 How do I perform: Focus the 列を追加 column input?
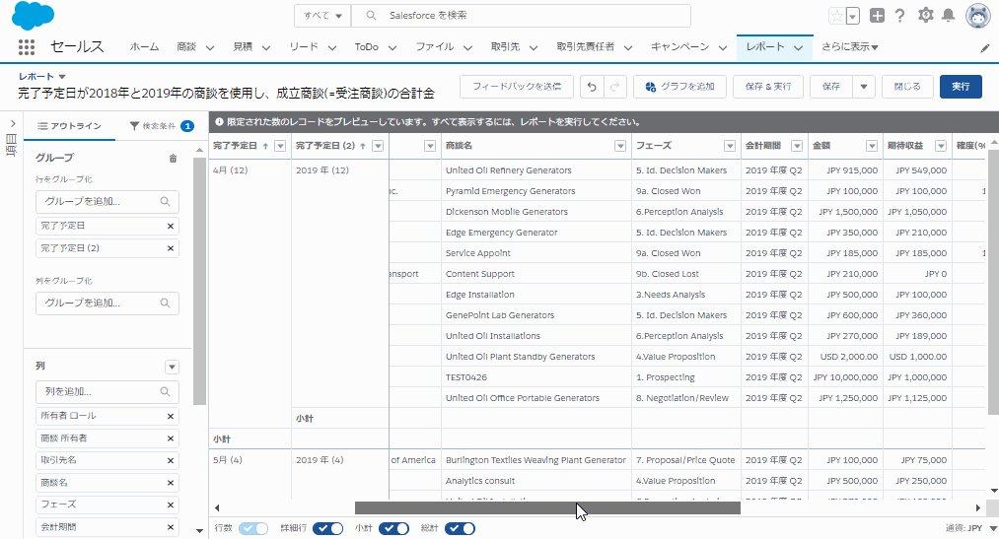click(x=107, y=392)
